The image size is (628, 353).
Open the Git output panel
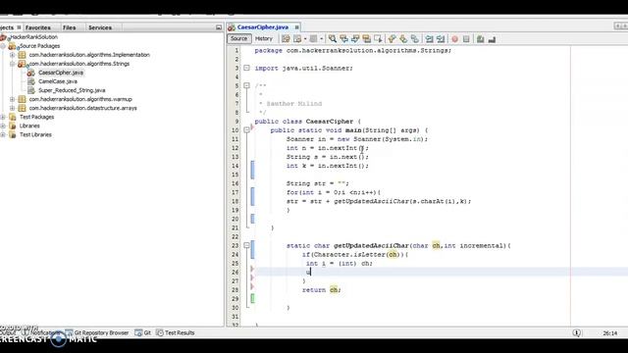tap(143, 333)
